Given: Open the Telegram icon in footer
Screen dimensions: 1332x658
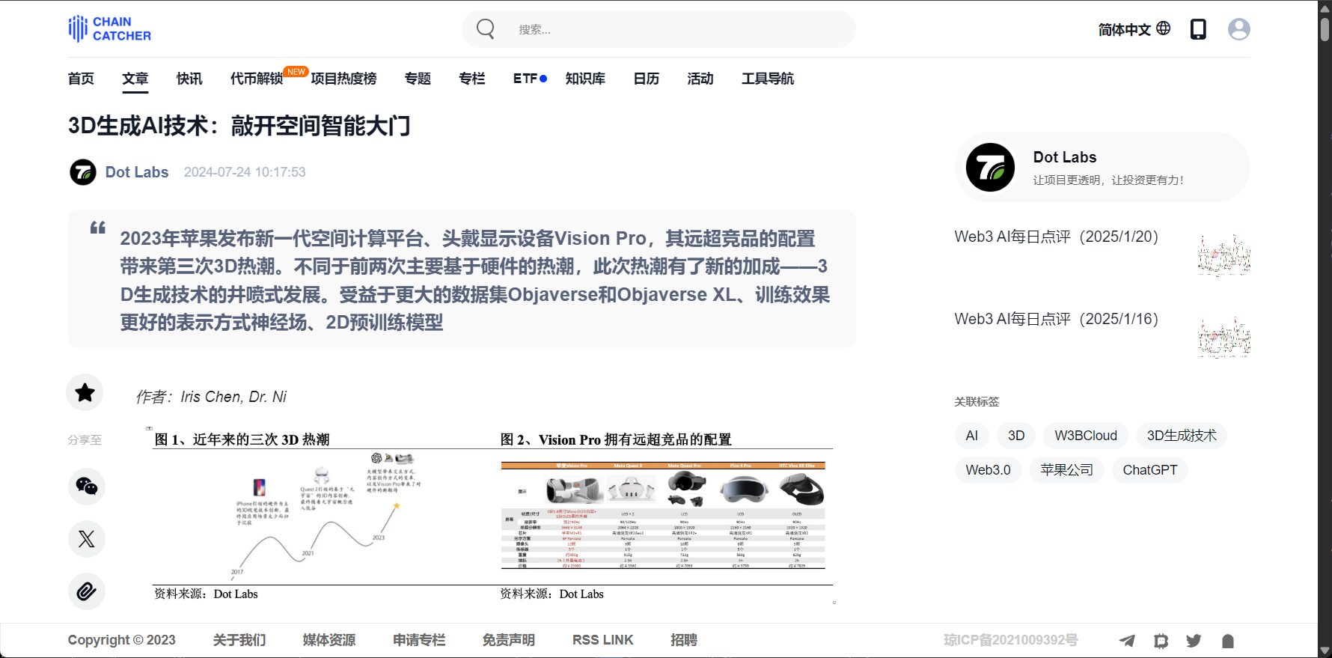Looking at the screenshot, I should [x=1126, y=641].
